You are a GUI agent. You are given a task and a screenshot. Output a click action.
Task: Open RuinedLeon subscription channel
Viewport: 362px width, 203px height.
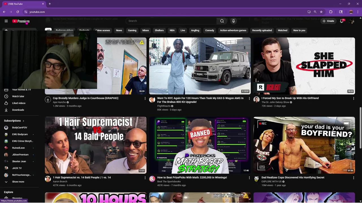pyautogui.click(x=18, y=148)
